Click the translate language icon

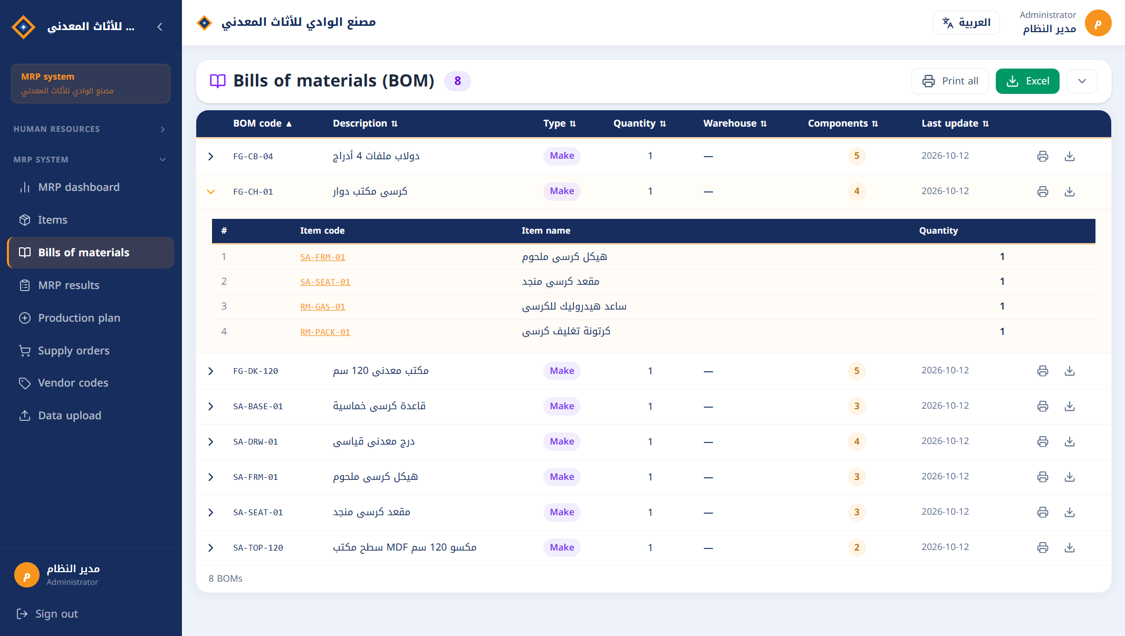948,23
